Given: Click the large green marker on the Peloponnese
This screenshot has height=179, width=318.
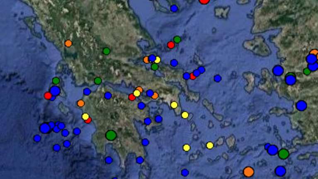Looking at the screenshot, I should 111,135.
